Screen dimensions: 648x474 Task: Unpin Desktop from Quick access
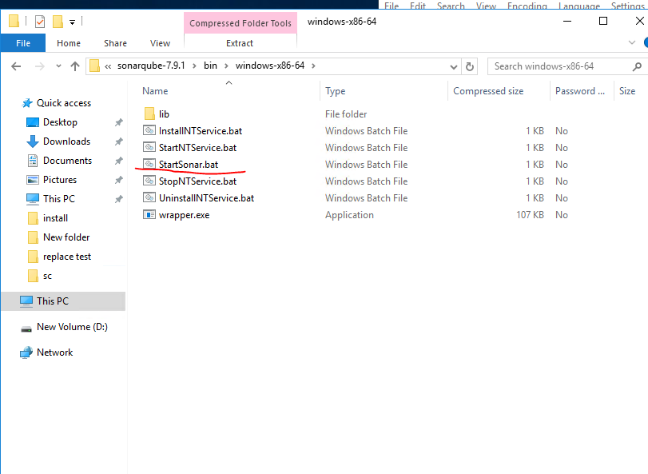[118, 122]
